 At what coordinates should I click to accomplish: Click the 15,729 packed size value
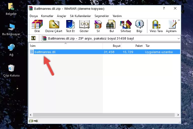pyautogui.click(x=128, y=52)
